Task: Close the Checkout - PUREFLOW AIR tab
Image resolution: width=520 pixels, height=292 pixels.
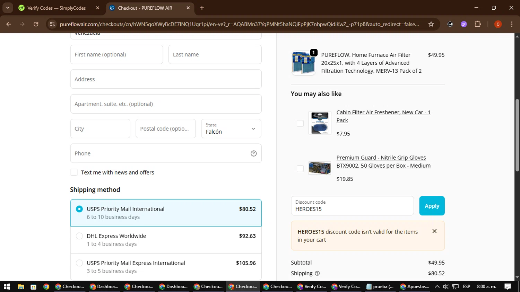Action: [188, 8]
